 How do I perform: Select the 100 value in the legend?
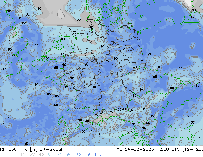pyautogui.click(x=98, y=154)
